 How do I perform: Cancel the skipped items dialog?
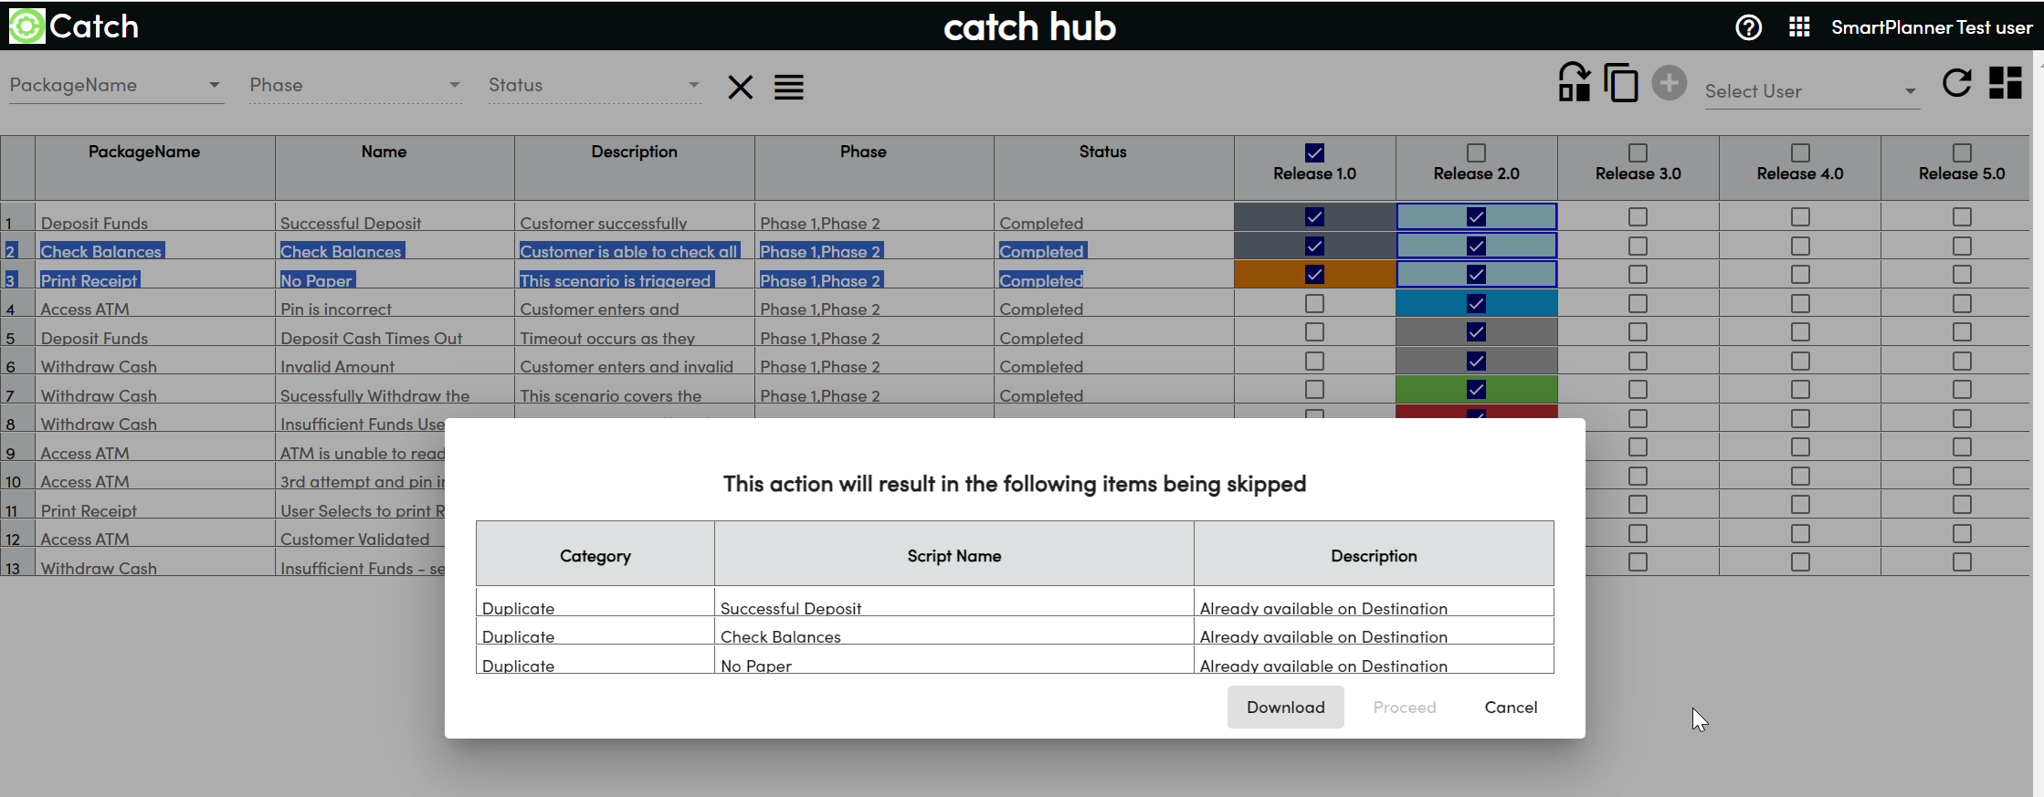pyautogui.click(x=1511, y=708)
